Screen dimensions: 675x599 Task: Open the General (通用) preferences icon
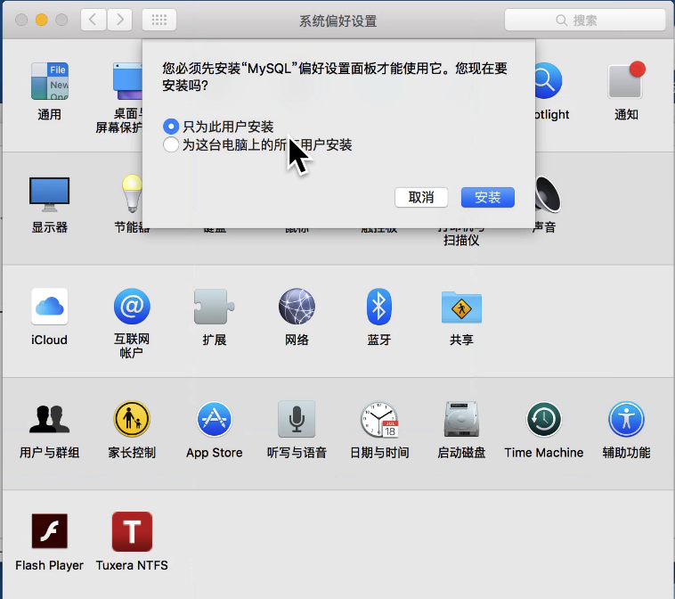pos(50,81)
